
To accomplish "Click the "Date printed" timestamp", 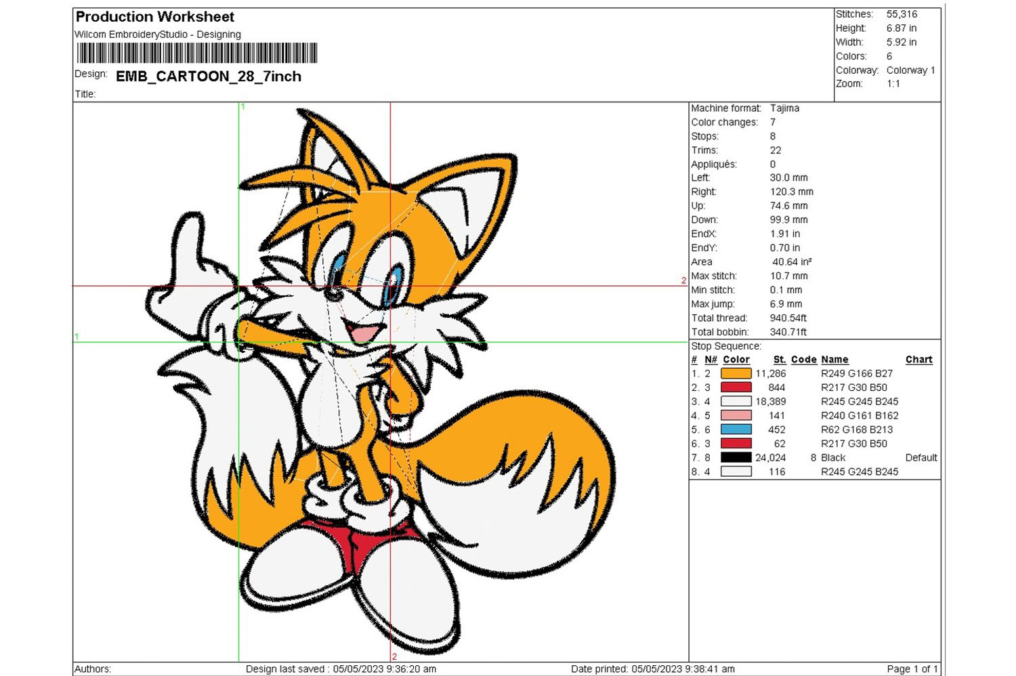I will (653, 669).
